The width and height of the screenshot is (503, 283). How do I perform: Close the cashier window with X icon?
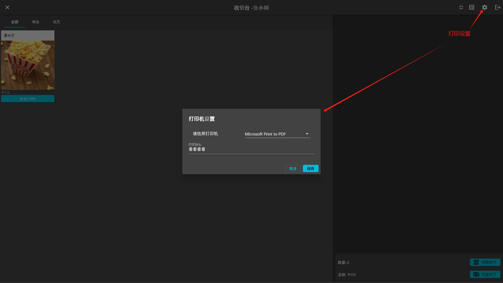point(7,7)
